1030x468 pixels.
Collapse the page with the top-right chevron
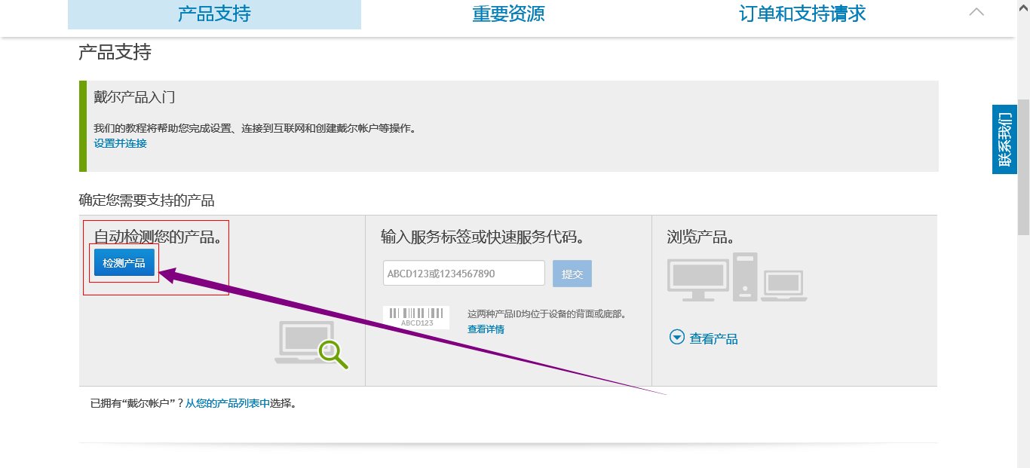pyautogui.click(x=976, y=11)
